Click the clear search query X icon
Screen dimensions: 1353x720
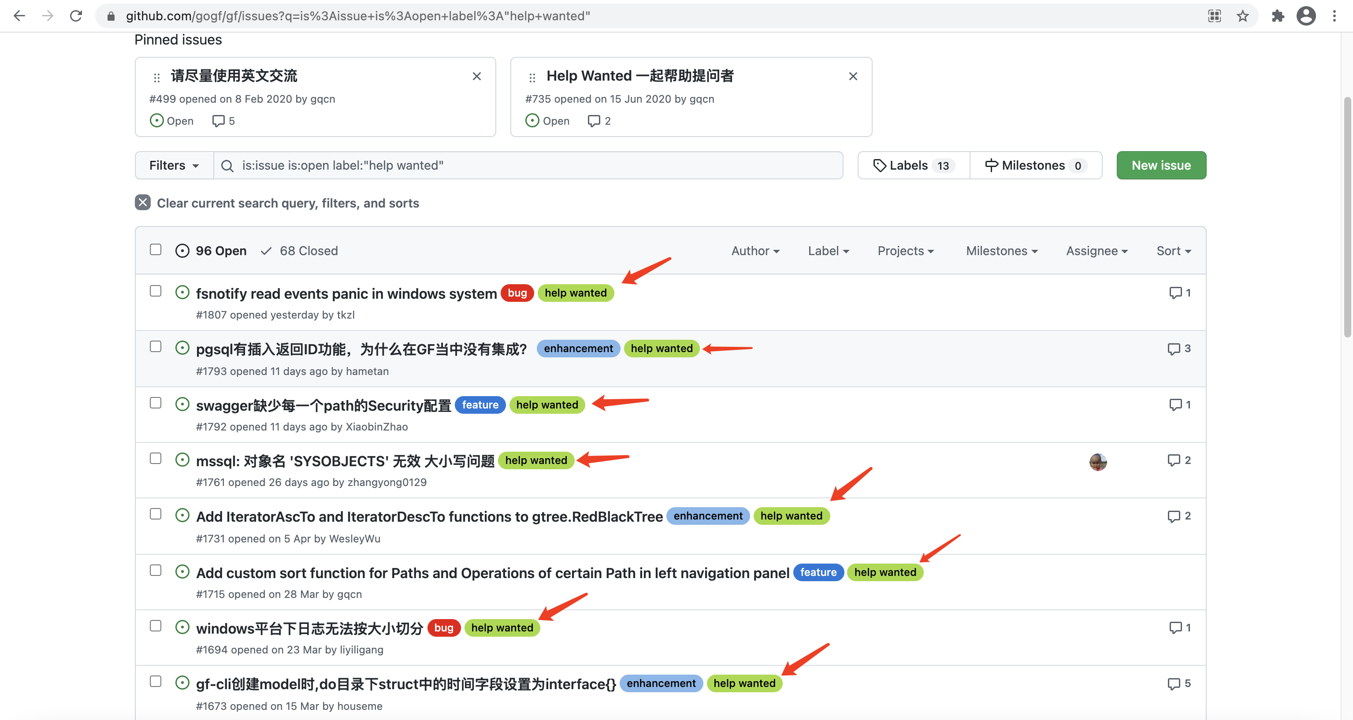[143, 203]
